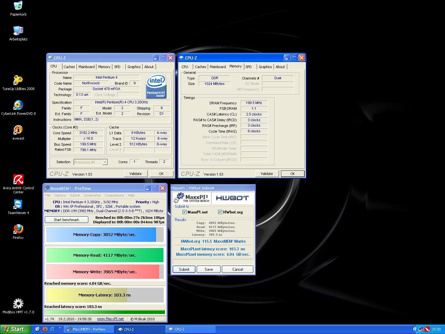This screenshot has height=334, width=445.
Task: Switch to Caches tab in left CPU-Z
Action: pos(69,67)
